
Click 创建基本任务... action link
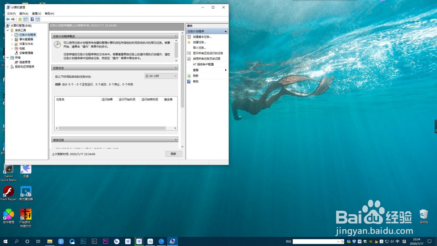click(202, 37)
